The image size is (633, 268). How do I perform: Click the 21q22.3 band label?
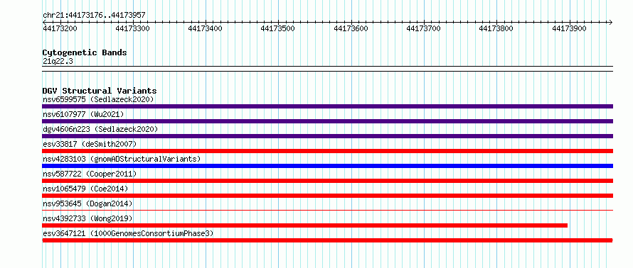(x=58, y=62)
